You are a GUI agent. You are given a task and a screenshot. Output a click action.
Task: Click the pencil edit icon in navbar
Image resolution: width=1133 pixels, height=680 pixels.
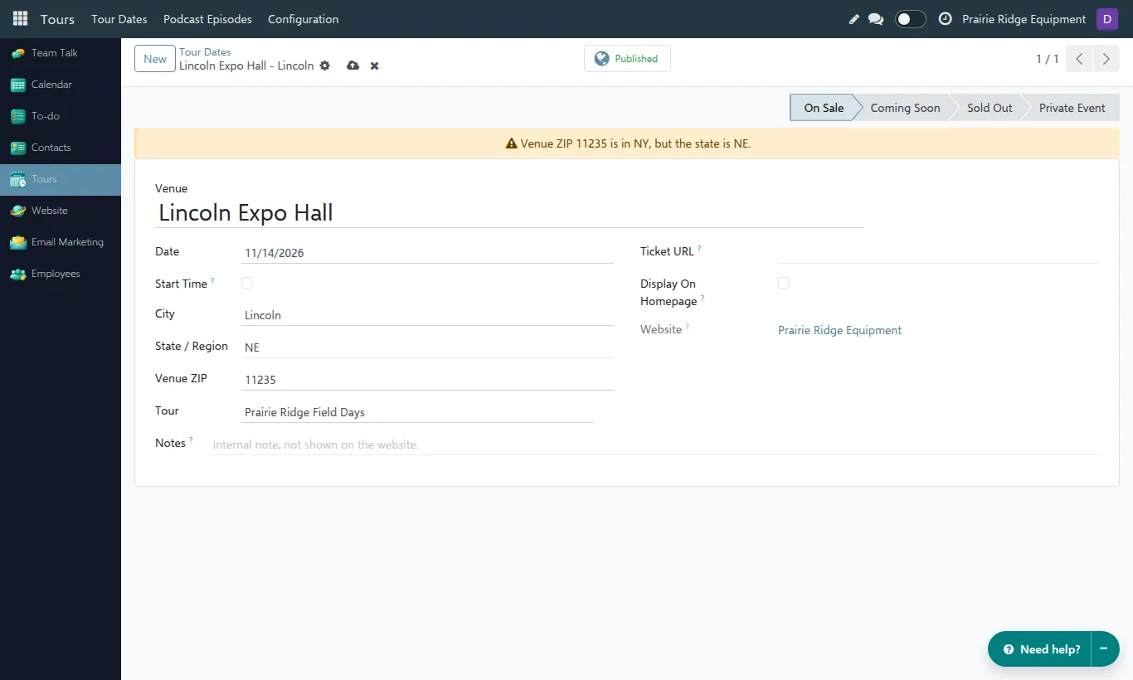(x=853, y=19)
